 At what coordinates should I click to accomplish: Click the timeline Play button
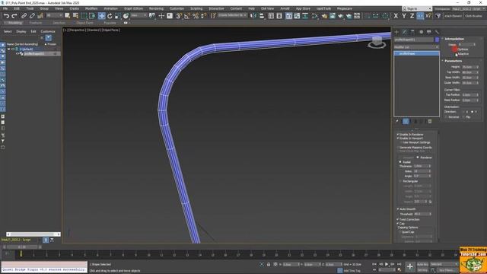[x=387, y=264]
